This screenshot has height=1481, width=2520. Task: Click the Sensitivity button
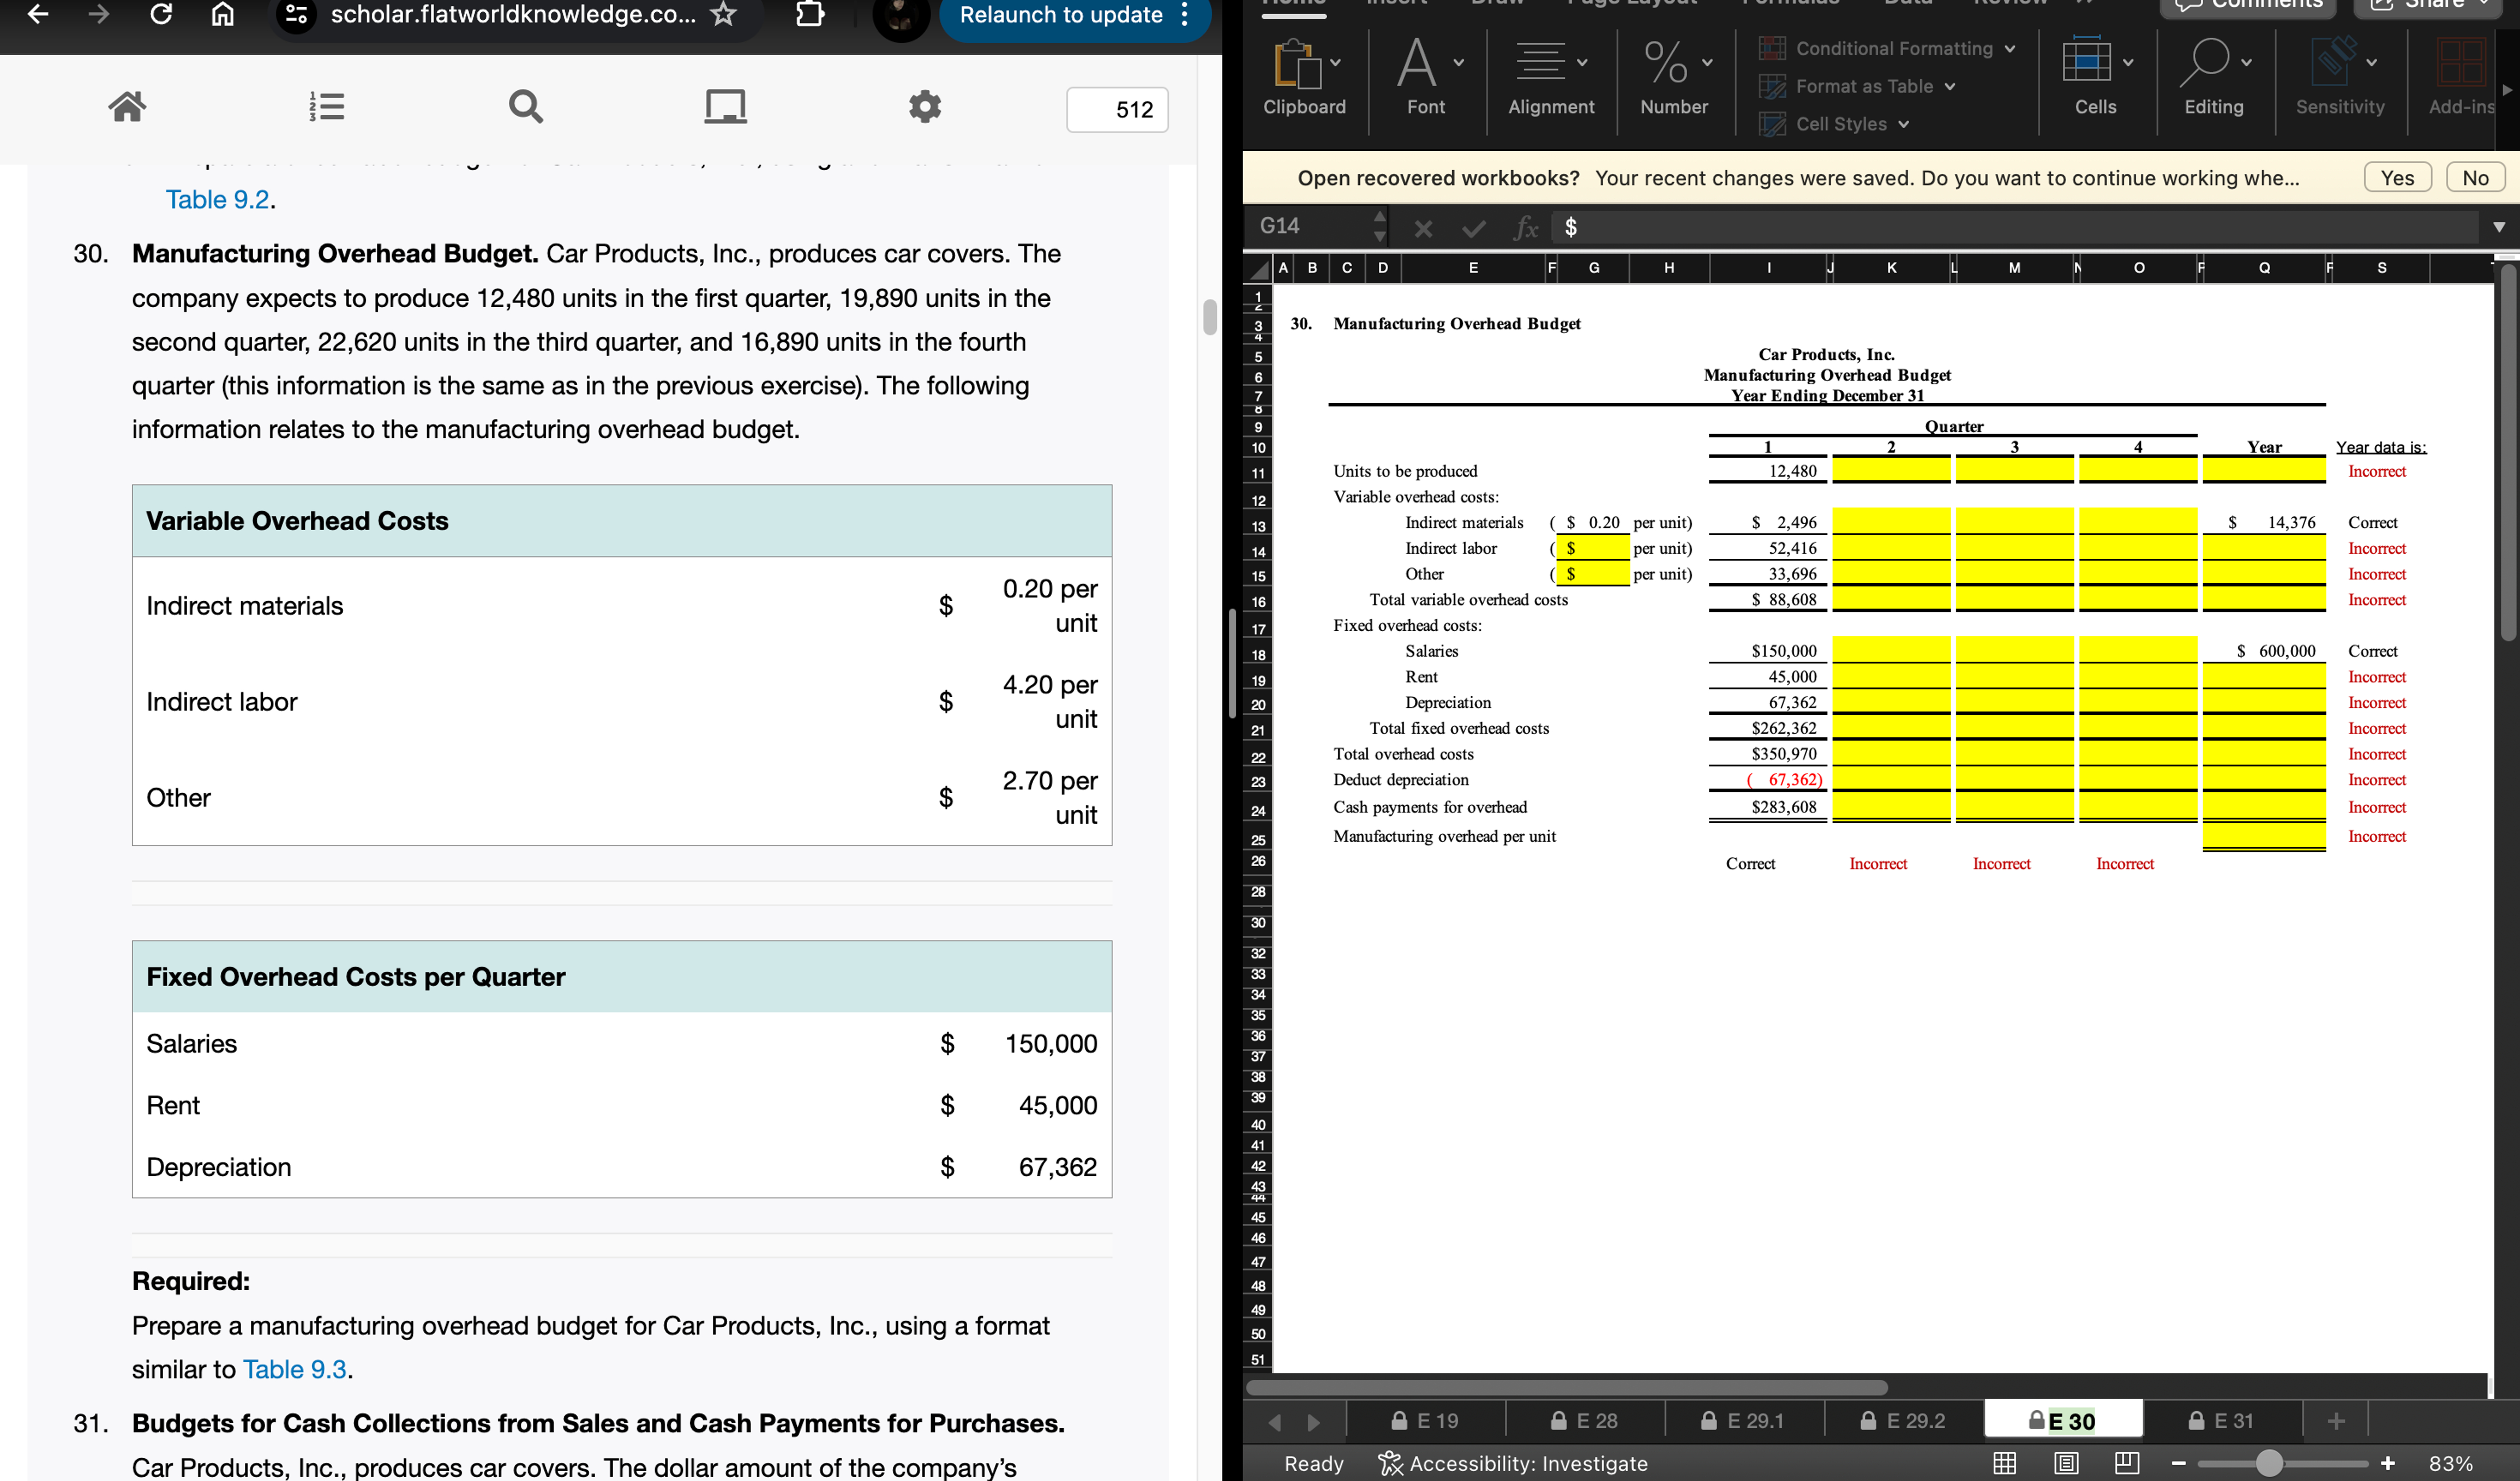[2340, 78]
